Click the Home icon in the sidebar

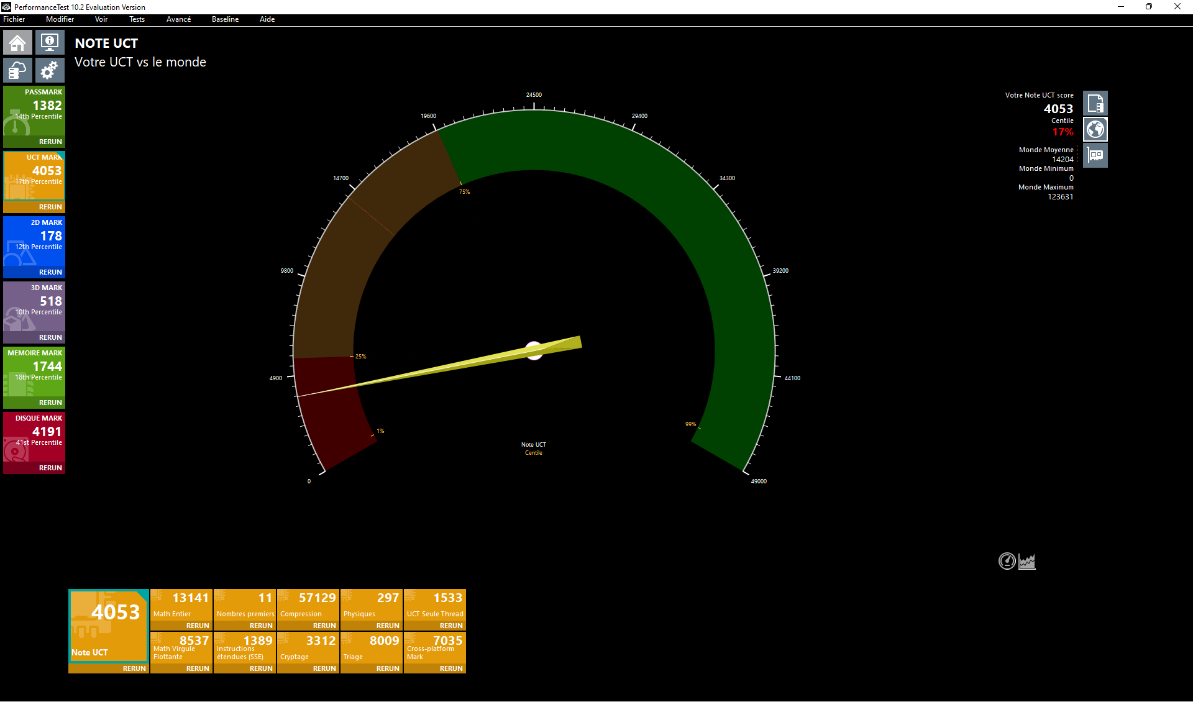17,43
